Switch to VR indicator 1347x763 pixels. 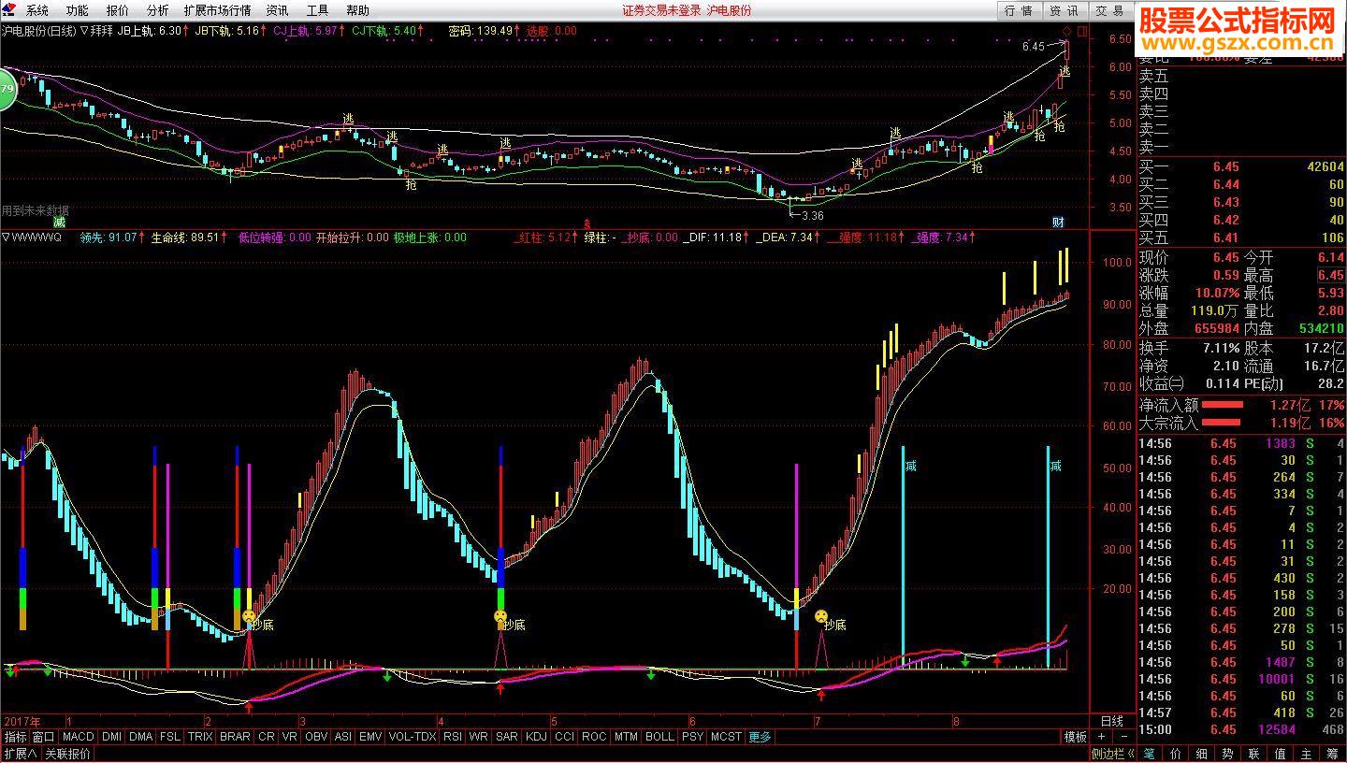290,737
